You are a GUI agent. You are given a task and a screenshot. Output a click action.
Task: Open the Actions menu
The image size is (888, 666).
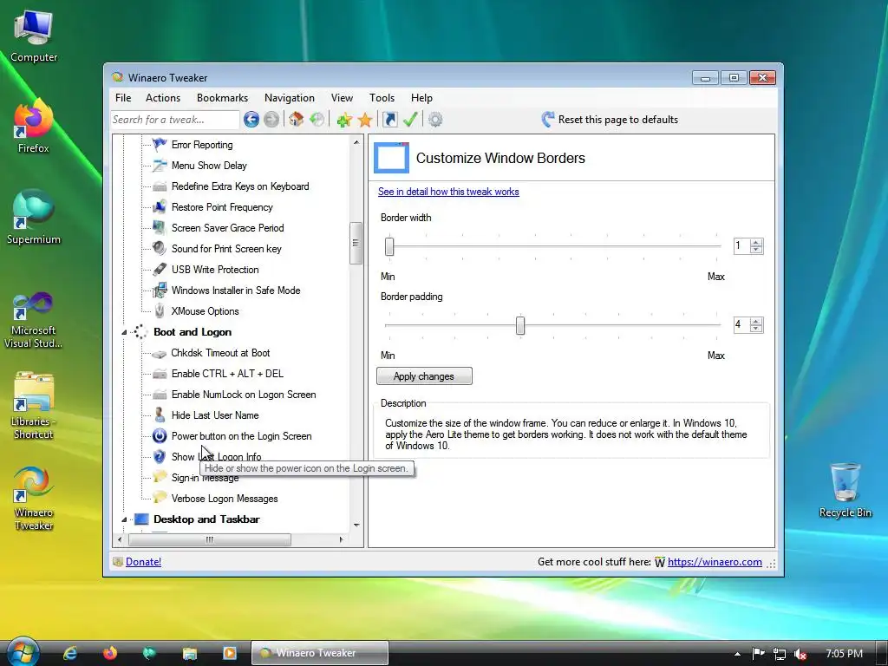click(162, 98)
